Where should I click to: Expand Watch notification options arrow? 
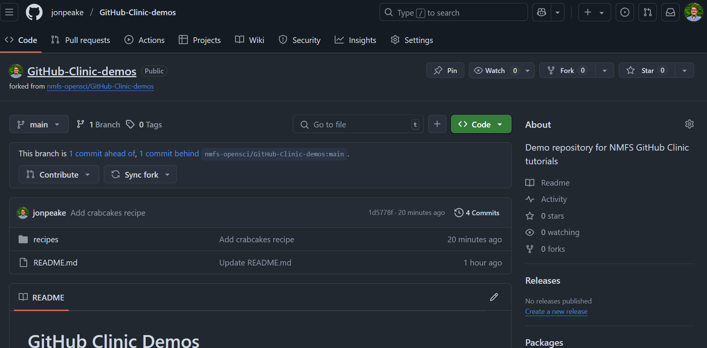[x=527, y=70]
